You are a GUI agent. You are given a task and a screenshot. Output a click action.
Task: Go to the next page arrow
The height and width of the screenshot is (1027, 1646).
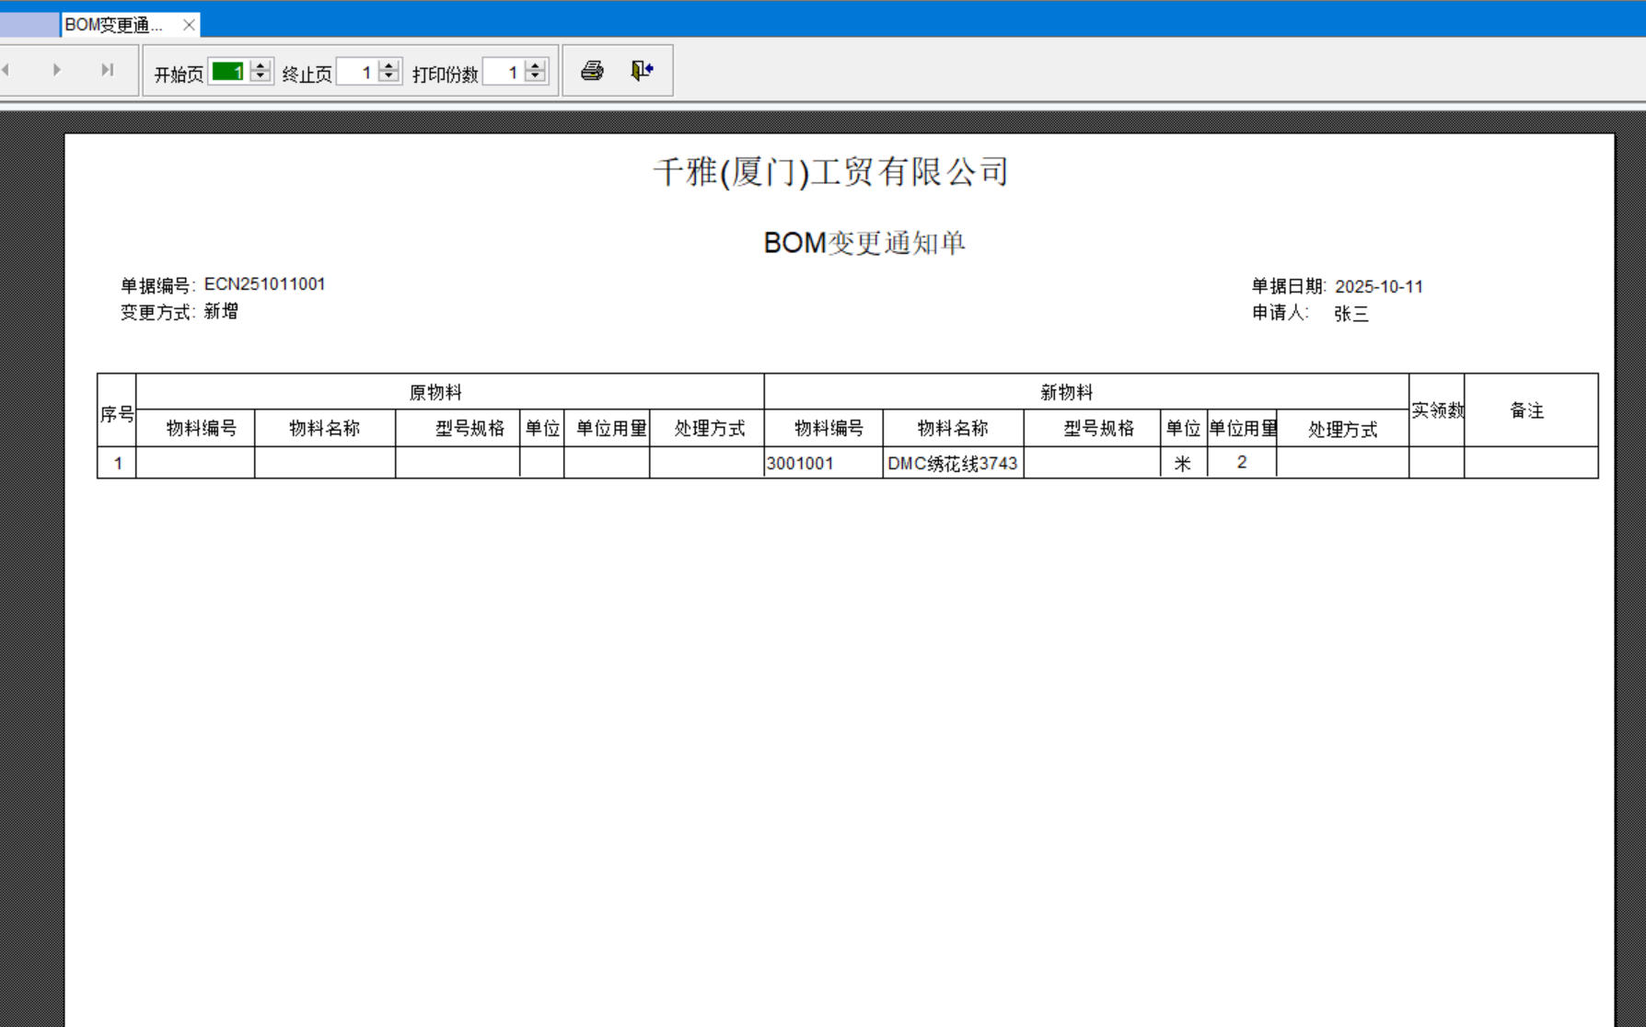(x=57, y=70)
